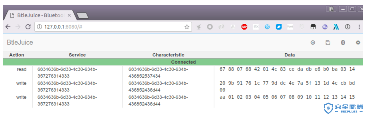This screenshot has height=119, width=369.
Task: Click service UUID in the read row
Action: pos(67,73)
